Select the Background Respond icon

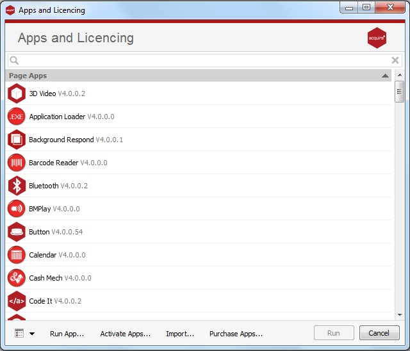pos(17,140)
